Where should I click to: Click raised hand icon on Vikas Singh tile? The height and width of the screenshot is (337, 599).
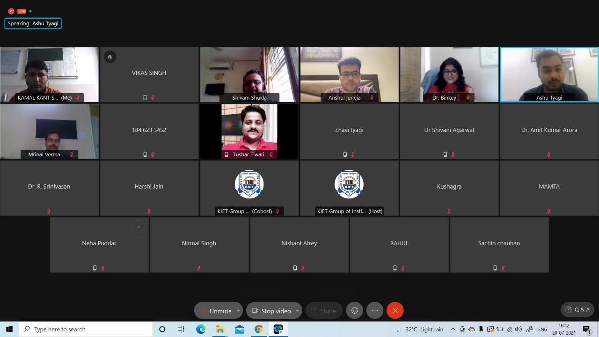[x=110, y=57]
